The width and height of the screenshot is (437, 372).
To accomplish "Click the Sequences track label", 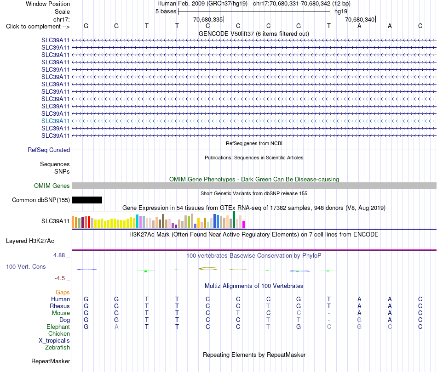I will click(55, 164).
